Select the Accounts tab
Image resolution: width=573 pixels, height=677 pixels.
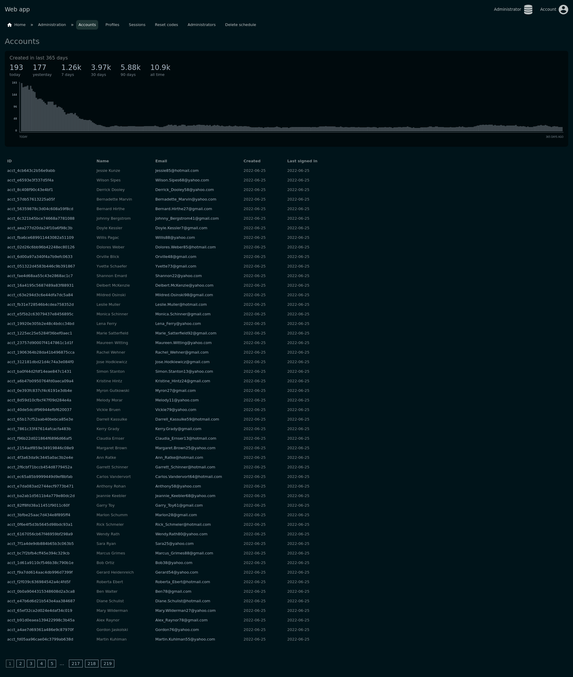click(87, 25)
